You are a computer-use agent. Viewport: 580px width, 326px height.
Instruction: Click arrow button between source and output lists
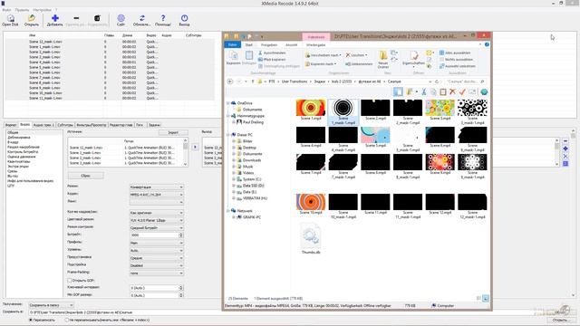195,147
